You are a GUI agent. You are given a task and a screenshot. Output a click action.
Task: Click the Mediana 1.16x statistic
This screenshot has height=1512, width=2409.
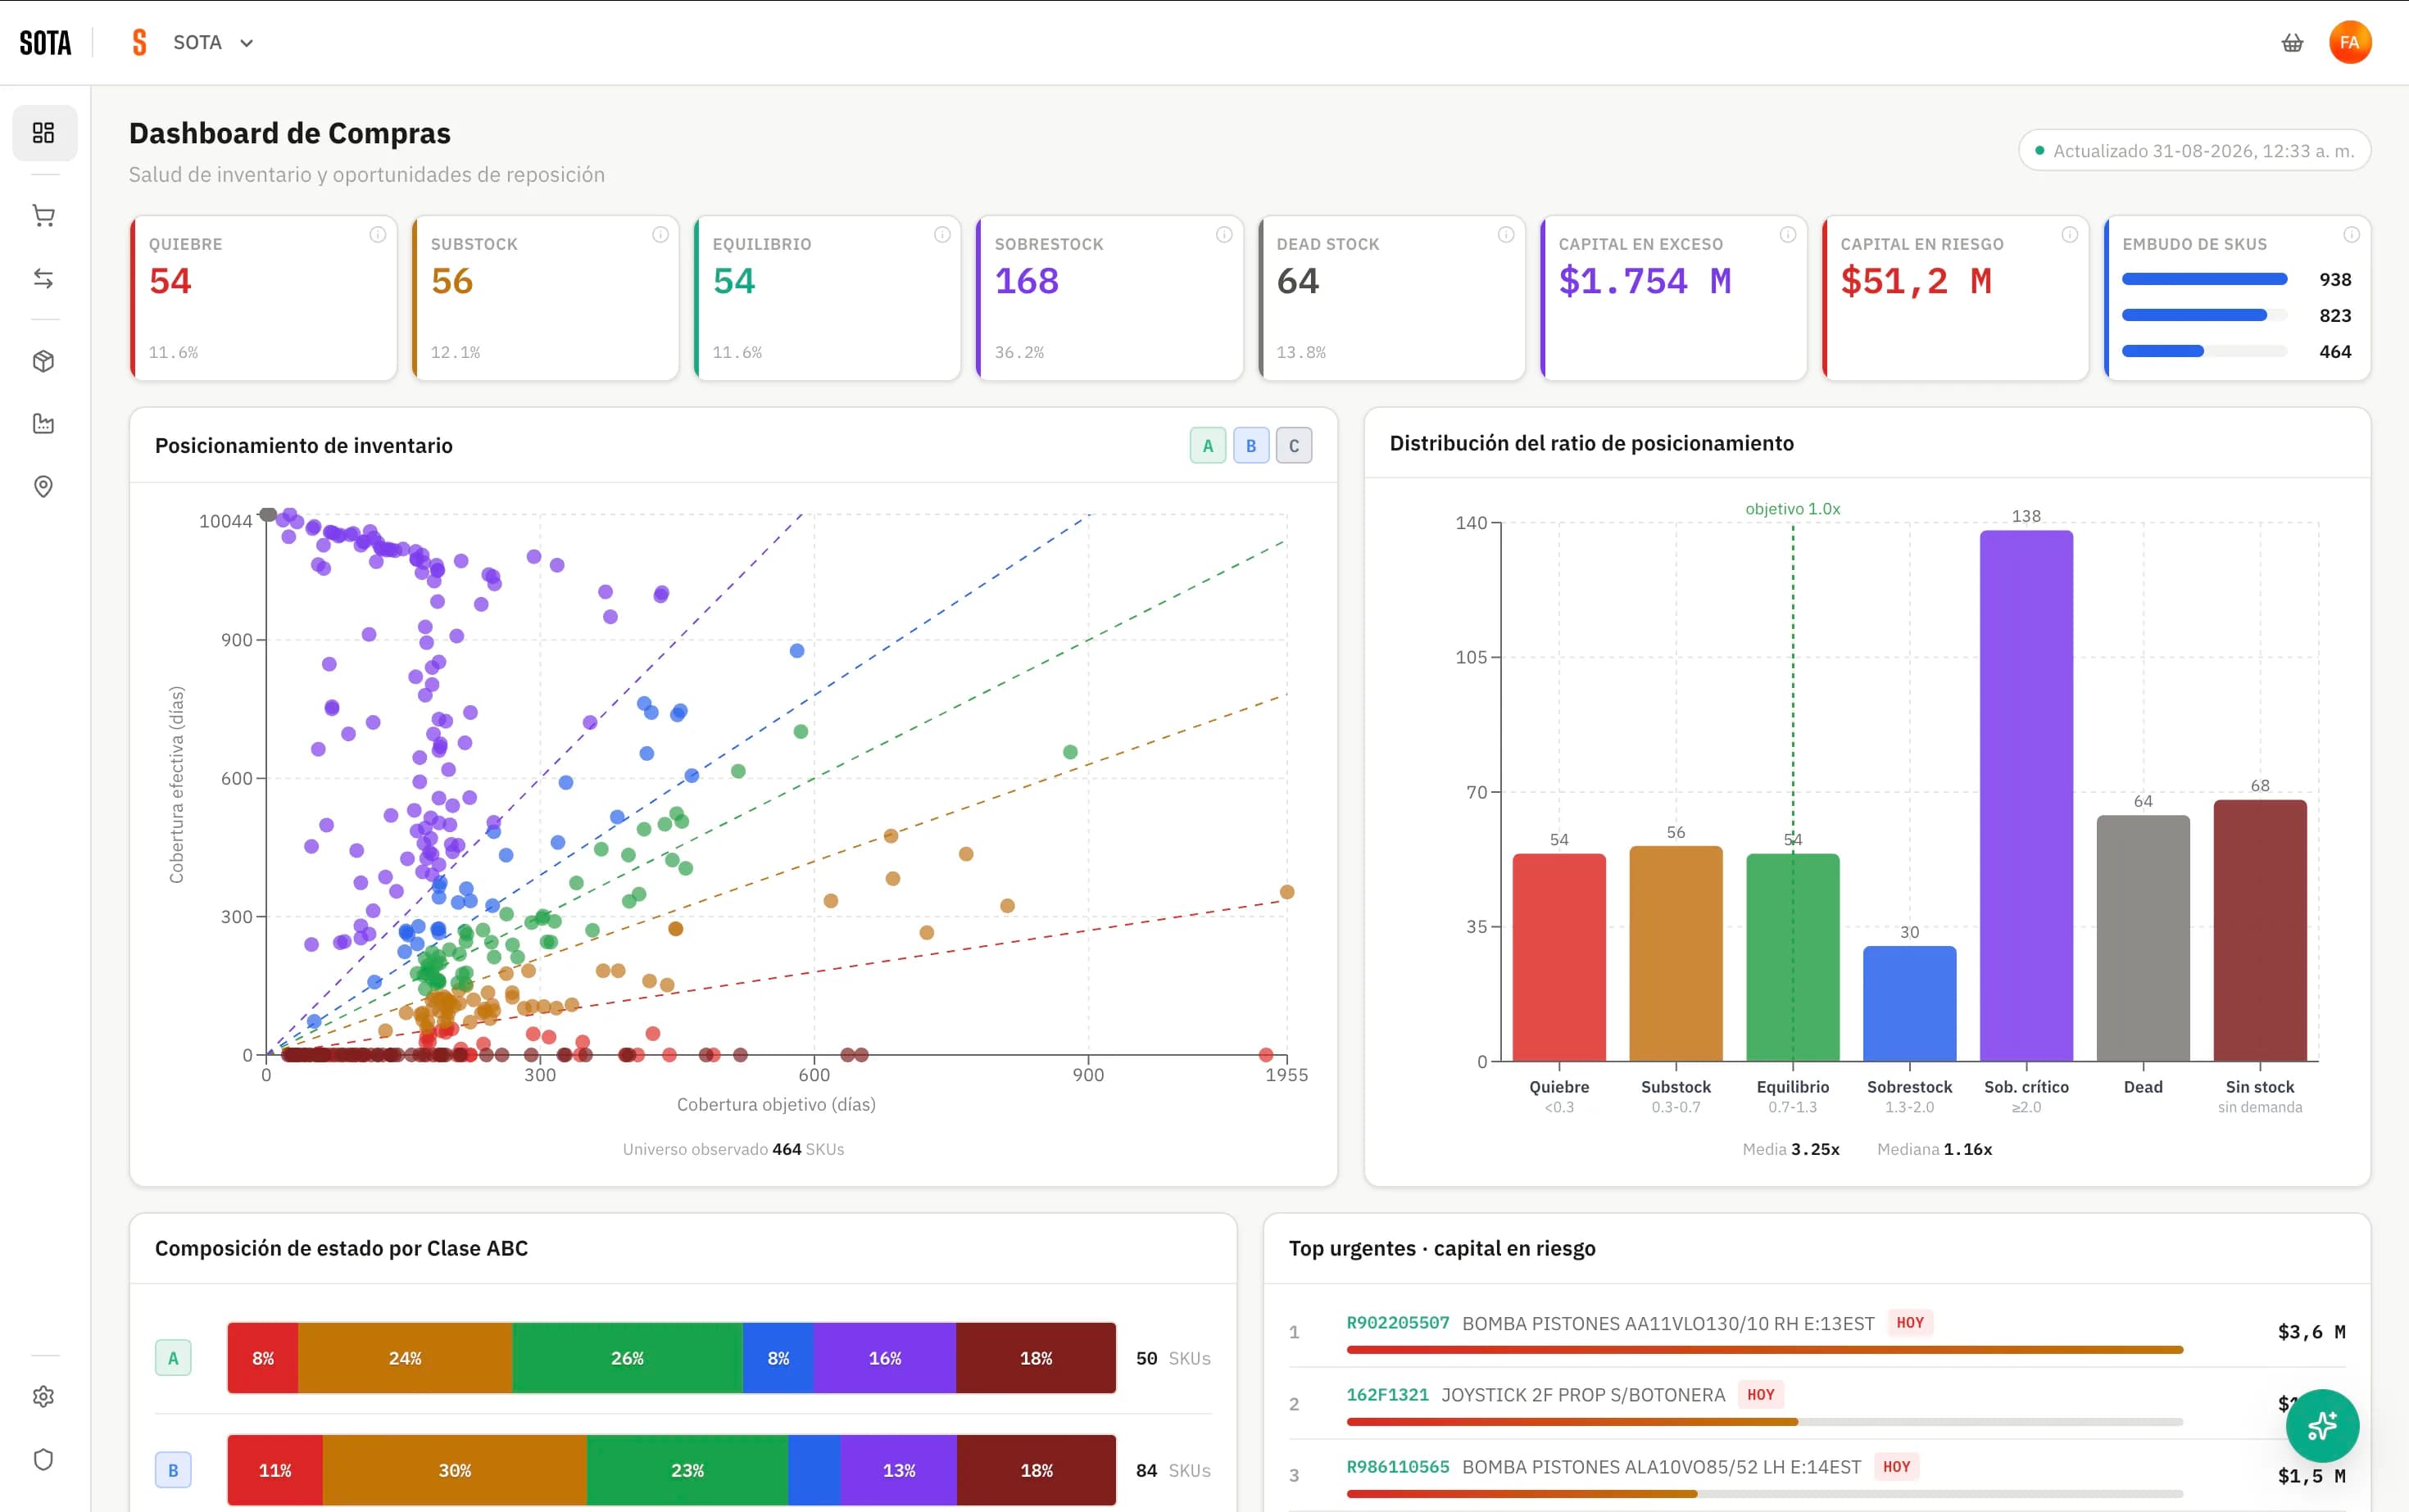1934,1149
